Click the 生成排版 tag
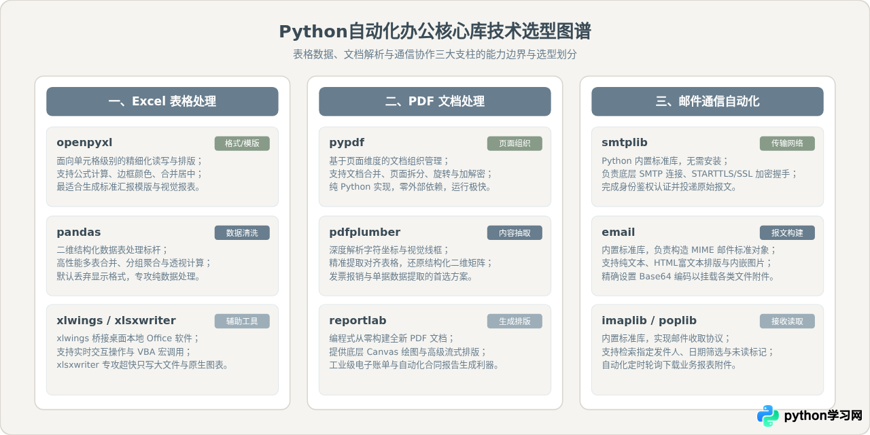This screenshot has width=870, height=435. (x=515, y=321)
